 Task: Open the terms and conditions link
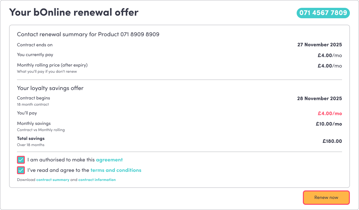coord(116,170)
